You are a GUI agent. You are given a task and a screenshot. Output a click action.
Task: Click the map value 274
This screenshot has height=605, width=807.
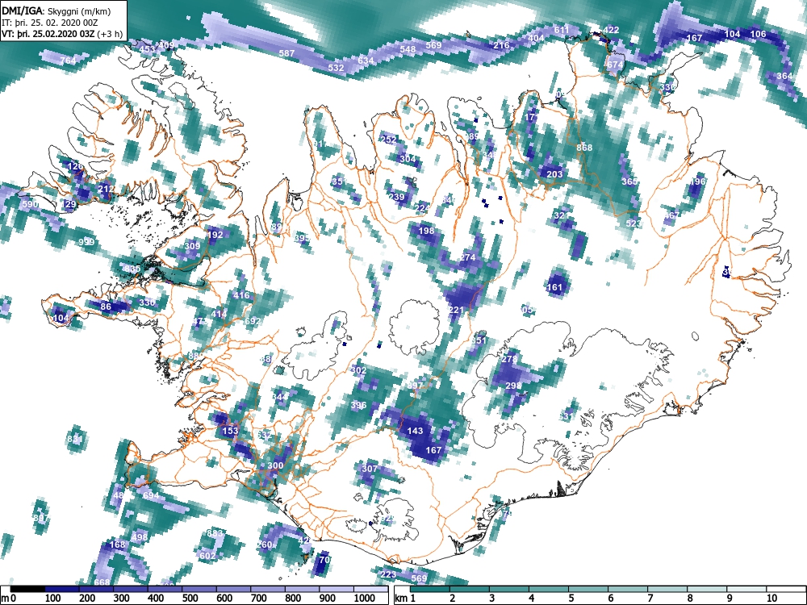468,257
